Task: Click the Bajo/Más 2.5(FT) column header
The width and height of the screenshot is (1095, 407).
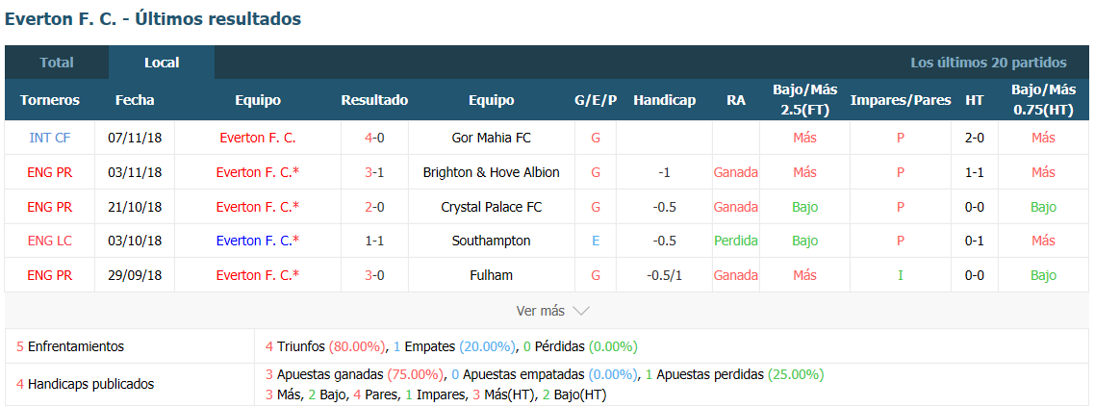Action: pos(805,100)
